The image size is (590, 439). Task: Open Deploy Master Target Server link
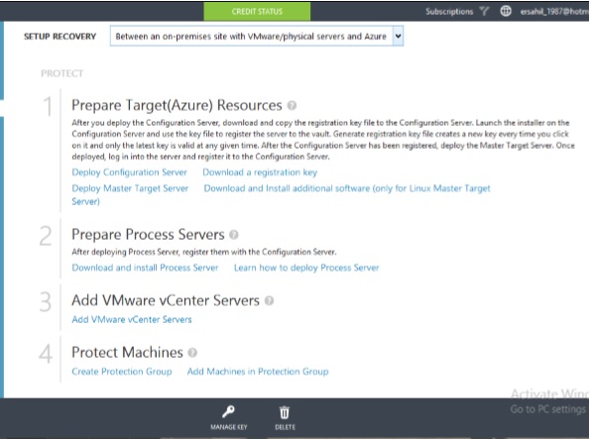(130, 188)
